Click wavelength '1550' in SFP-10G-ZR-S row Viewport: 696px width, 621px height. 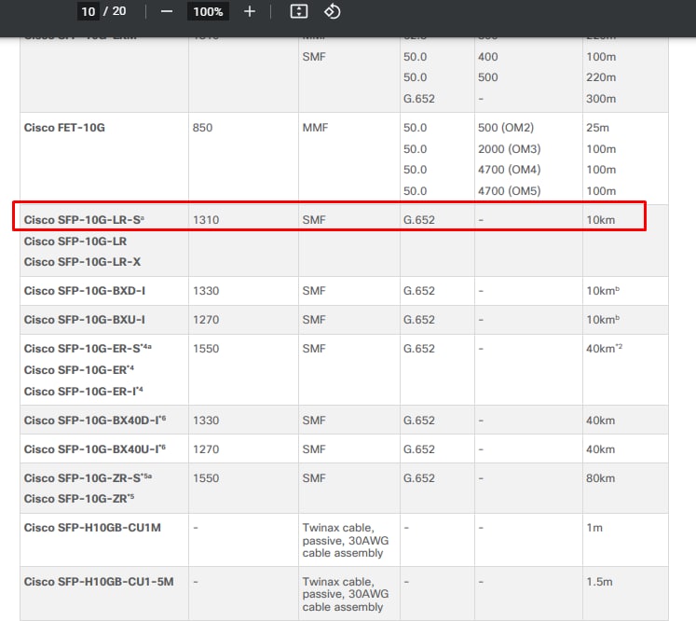[x=206, y=478]
